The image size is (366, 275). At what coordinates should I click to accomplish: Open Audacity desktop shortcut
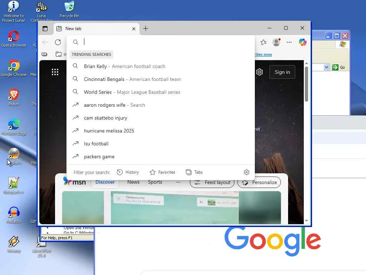pos(14,215)
